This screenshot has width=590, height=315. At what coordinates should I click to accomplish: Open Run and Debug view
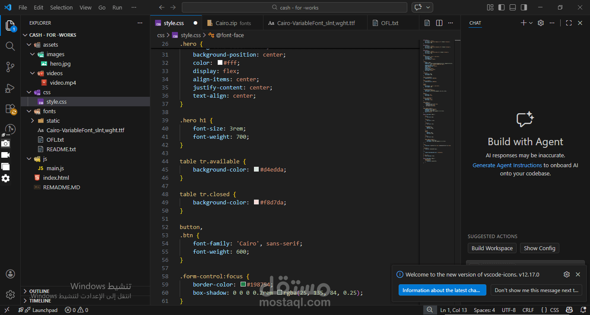point(10,88)
